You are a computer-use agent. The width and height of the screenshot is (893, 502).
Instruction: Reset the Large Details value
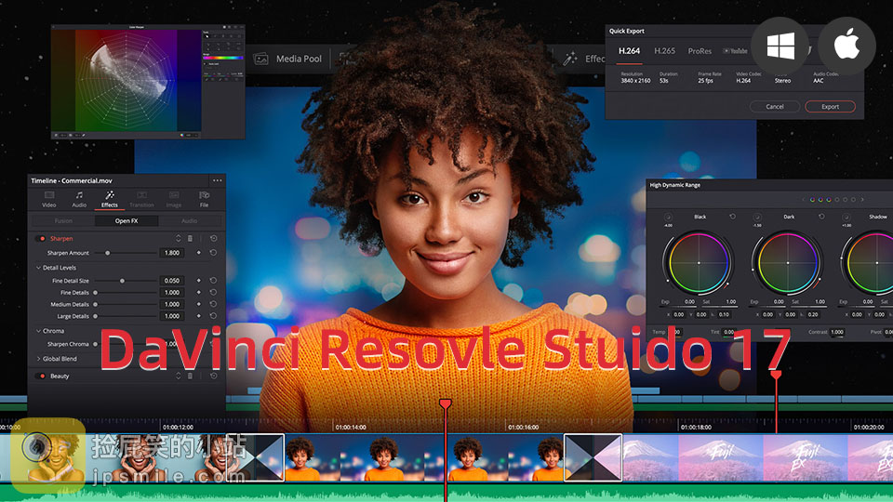coord(214,316)
